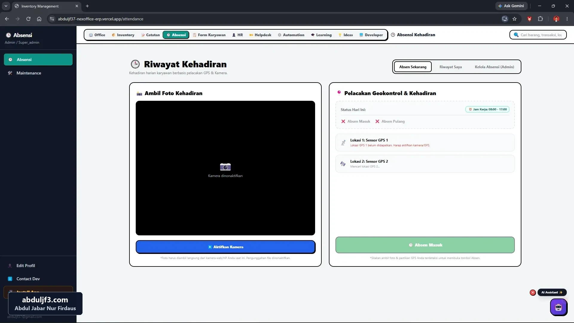
Task: Click the Cari barang search field
Action: point(541,35)
